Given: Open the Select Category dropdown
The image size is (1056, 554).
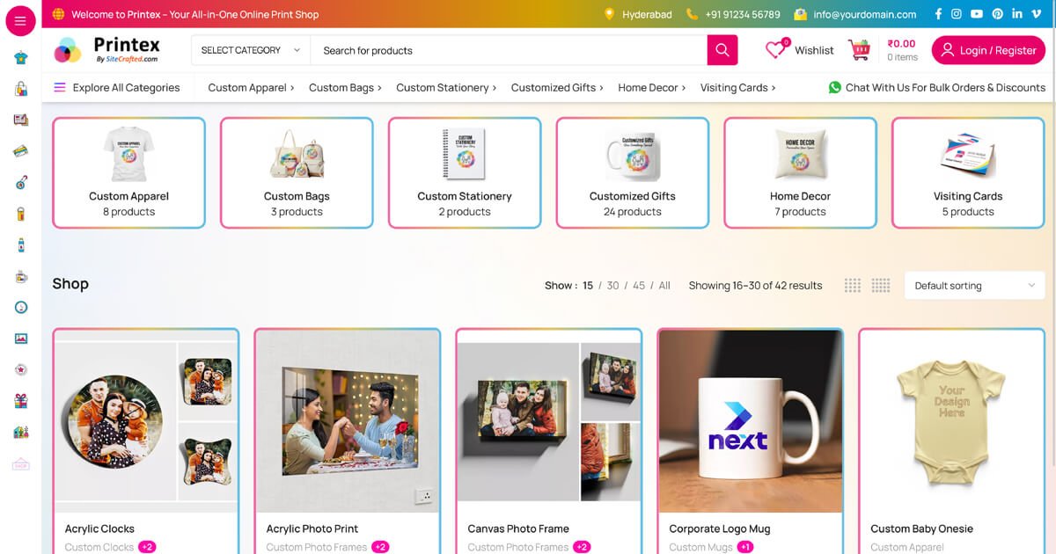Looking at the screenshot, I should coord(250,50).
